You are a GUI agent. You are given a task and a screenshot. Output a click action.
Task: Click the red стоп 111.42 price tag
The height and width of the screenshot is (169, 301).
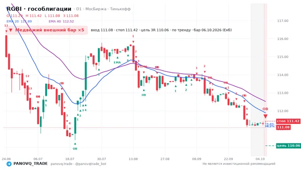tap(288, 121)
